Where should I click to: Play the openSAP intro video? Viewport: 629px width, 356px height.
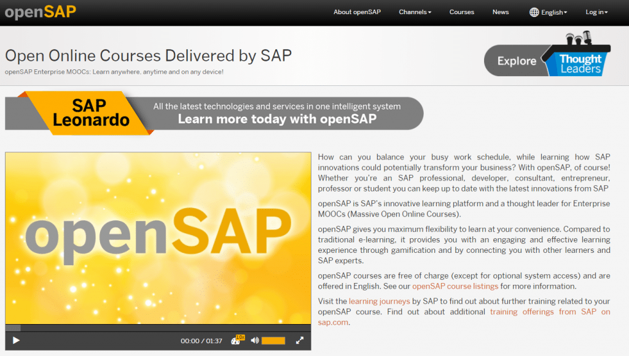point(17,340)
